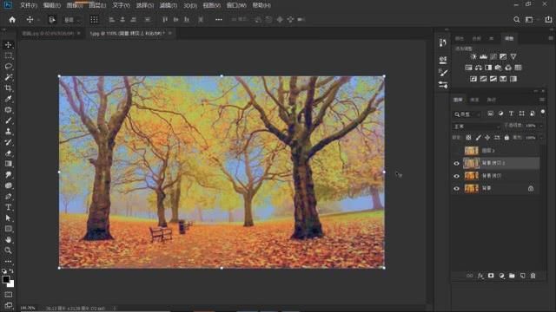Select the Lasso tool
Viewport: 556px width, 312px height.
(x=9, y=66)
